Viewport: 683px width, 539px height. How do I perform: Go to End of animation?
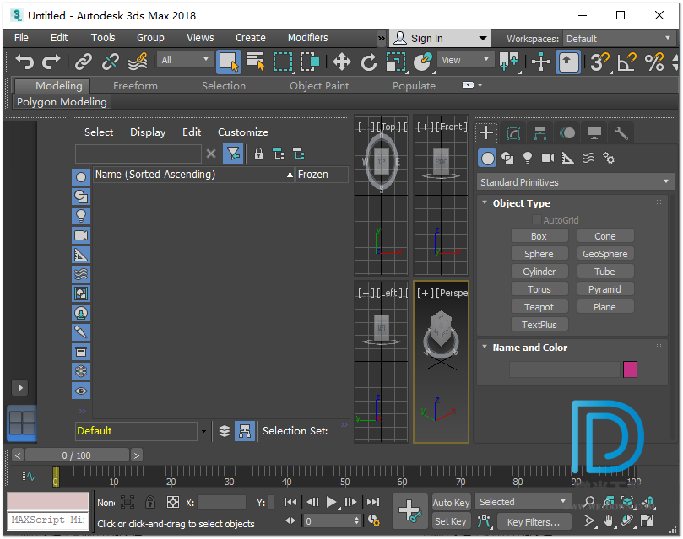click(373, 502)
